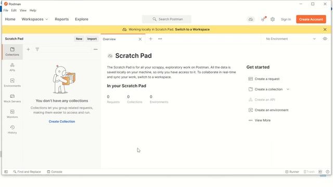Click the filter icon in collections panel
This screenshot has width=333, height=187.
(37, 49)
